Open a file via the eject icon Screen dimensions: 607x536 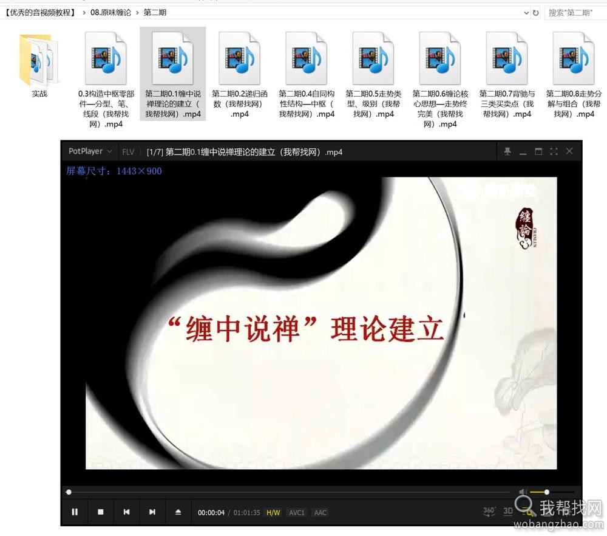(x=178, y=512)
